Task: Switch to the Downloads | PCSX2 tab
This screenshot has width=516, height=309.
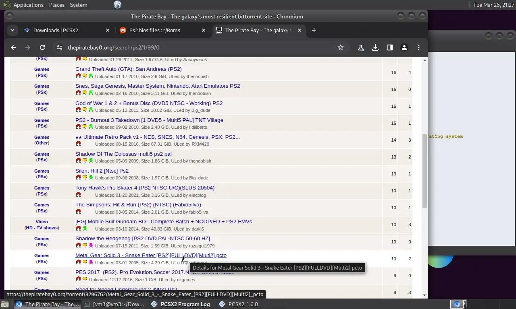Action: (x=56, y=30)
